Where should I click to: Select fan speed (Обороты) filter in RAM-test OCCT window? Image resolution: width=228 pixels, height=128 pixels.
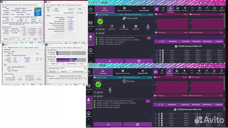[x=199, y=9]
